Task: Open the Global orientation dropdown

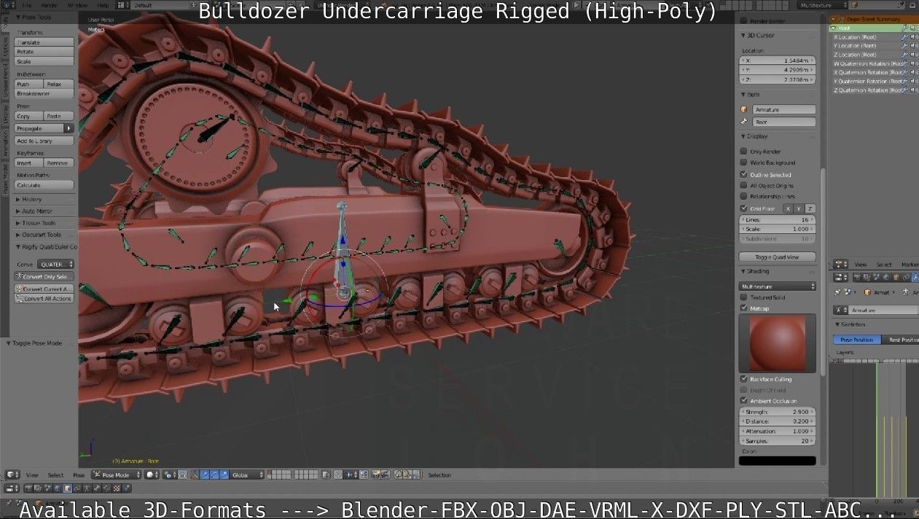Action: coord(248,475)
